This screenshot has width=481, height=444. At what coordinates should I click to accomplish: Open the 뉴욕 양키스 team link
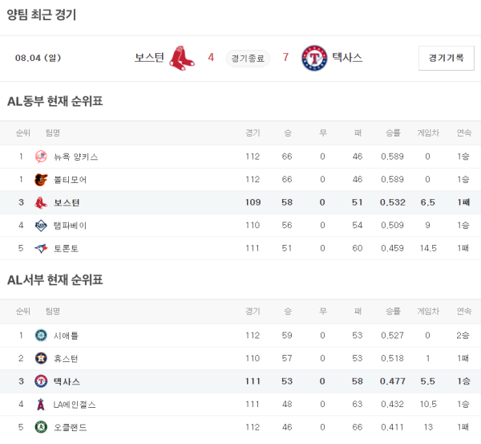click(x=76, y=157)
